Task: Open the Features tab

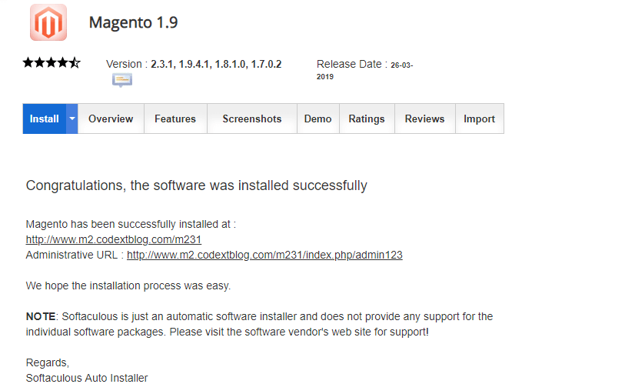Action: point(175,119)
